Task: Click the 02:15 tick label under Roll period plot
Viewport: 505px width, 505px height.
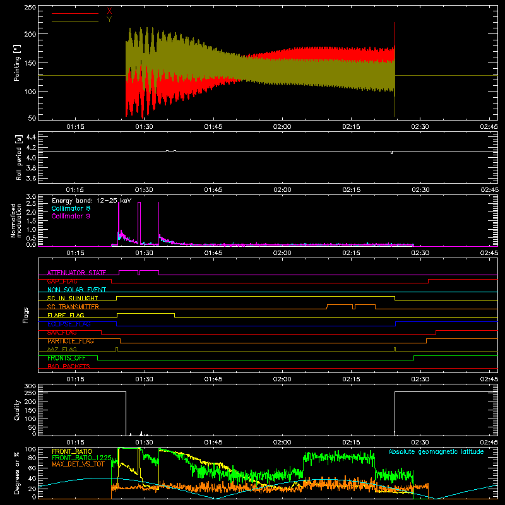Action: 352,190
